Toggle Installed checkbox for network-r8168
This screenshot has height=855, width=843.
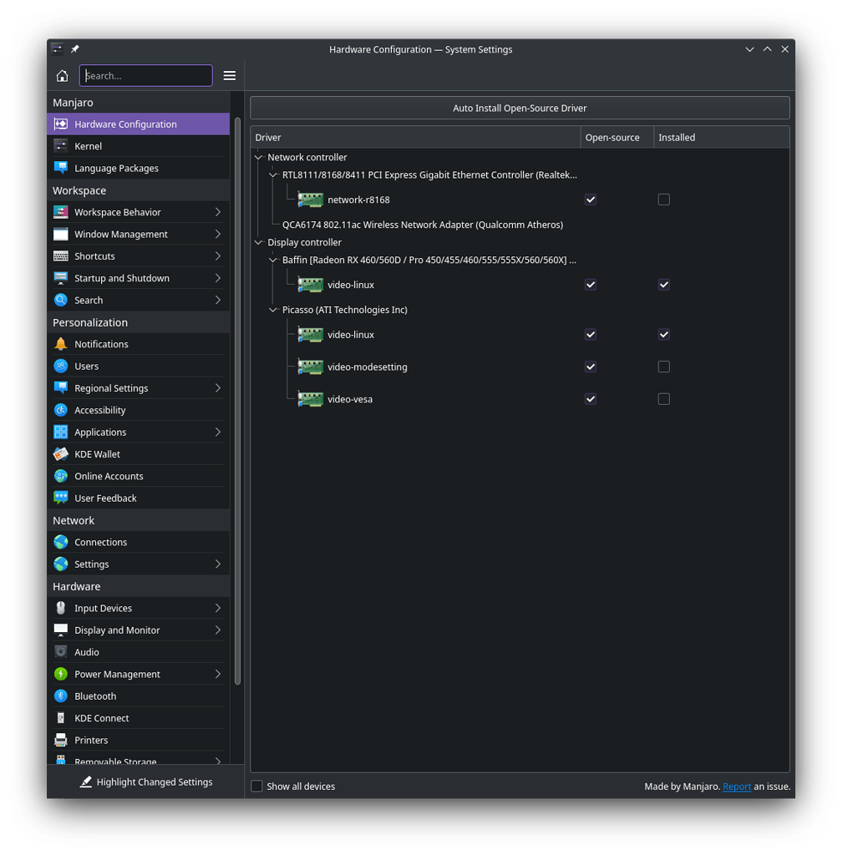(663, 200)
